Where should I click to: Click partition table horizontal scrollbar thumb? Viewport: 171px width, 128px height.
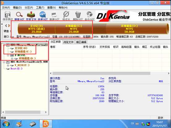tap(101, 73)
